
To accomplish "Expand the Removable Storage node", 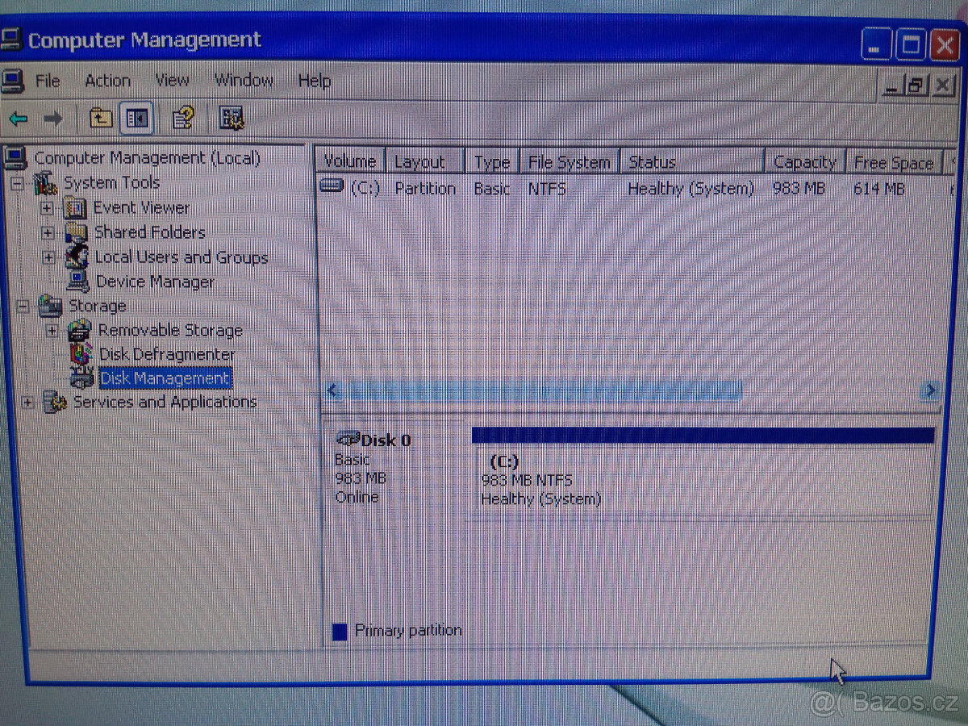I will 52,331.
